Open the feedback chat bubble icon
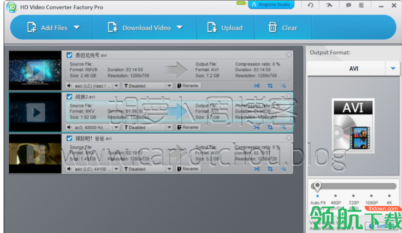 point(349,5)
